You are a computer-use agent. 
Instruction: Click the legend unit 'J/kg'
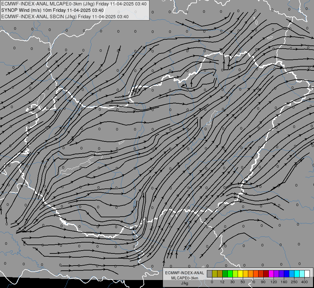[x=185, y=283]
